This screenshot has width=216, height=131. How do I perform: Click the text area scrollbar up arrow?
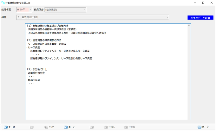click(189, 25)
